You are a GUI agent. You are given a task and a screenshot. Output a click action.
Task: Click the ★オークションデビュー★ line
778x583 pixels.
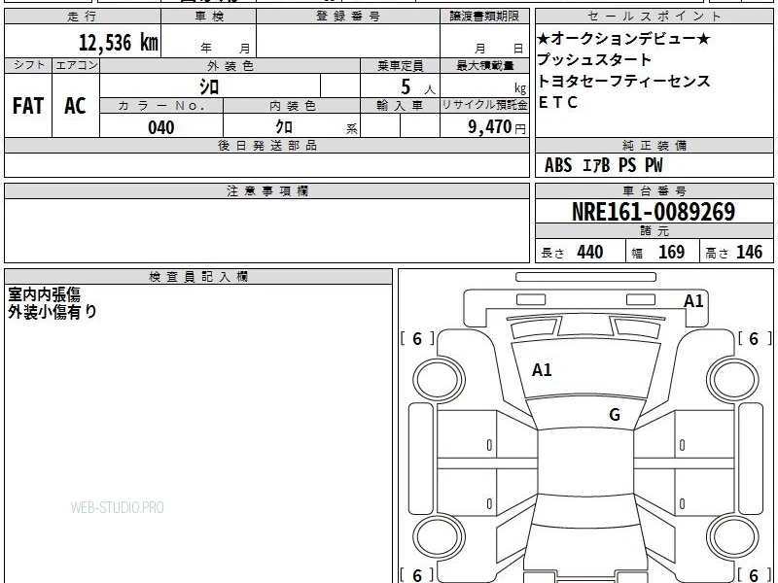623,39
